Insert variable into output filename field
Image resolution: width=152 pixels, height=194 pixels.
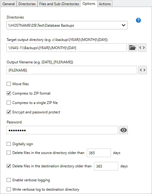coord(143,70)
